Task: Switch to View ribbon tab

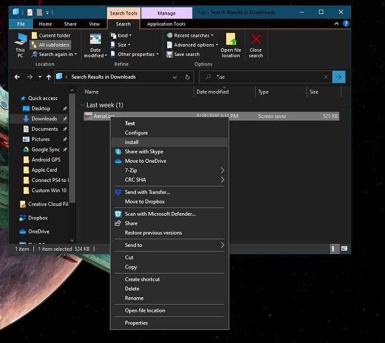Action: click(95, 24)
